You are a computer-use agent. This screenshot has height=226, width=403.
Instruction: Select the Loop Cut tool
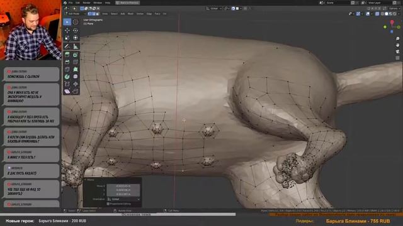pyautogui.click(x=76, y=62)
